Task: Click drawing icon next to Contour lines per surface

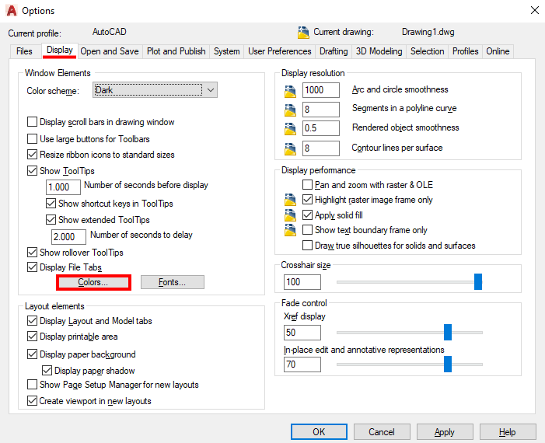Action: 290,149
